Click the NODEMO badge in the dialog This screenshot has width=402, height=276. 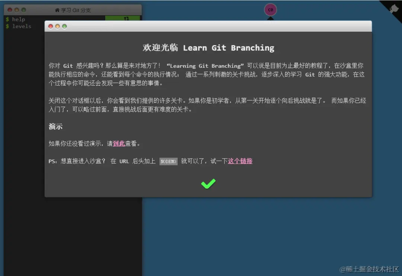(x=168, y=161)
